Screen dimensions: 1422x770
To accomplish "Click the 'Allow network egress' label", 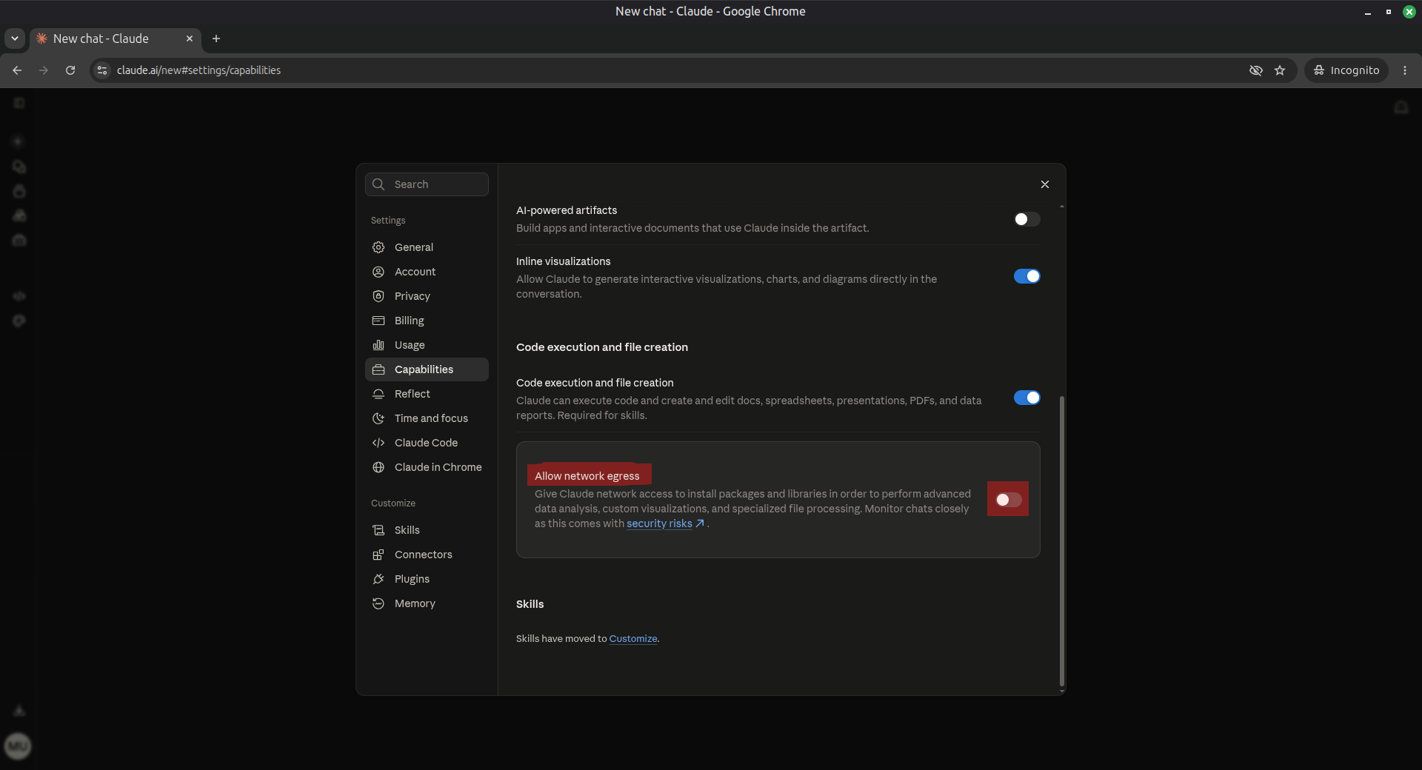I will pyautogui.click(x=587, y=476).
